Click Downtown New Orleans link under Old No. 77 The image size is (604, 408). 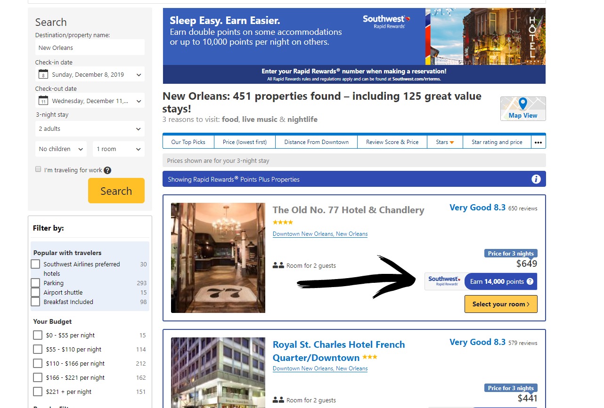coord(320,234)
